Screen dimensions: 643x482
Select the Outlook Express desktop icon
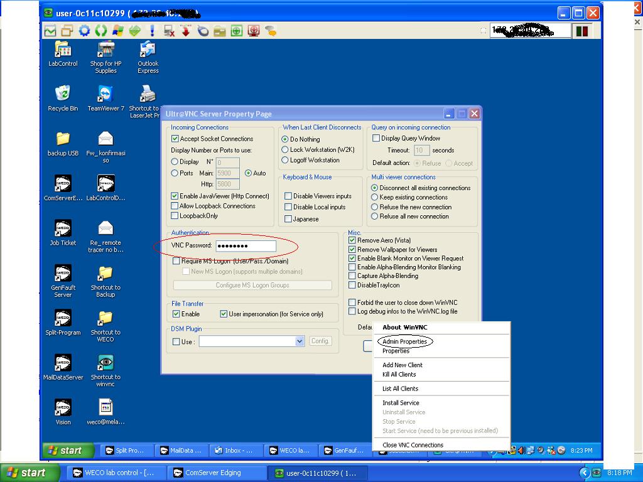click(x=148, y=57)
